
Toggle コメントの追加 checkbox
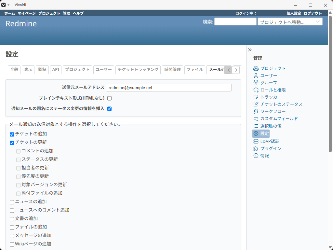tap(18, 151)
